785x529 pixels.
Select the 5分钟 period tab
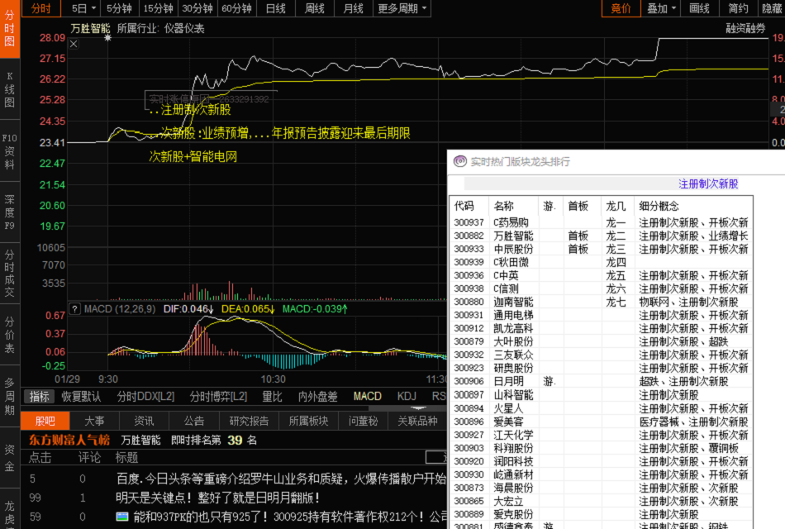pyautogui.click(x=119, y=8)
